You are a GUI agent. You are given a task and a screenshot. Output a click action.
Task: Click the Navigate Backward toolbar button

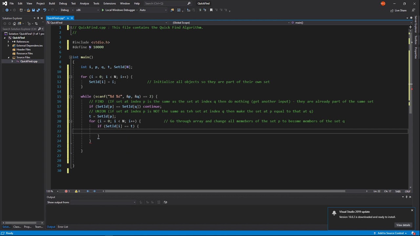(x=7, y=10)
